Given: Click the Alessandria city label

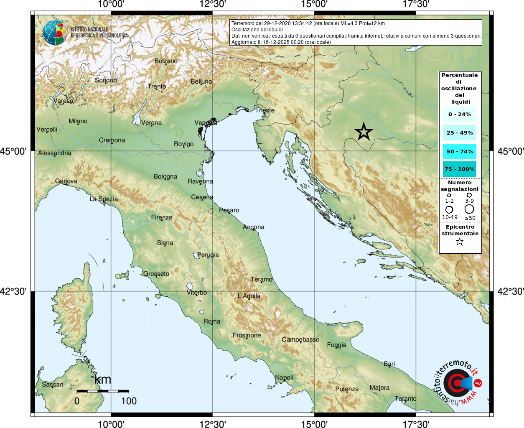Looking at the screenshot, I should pos(55,153).
